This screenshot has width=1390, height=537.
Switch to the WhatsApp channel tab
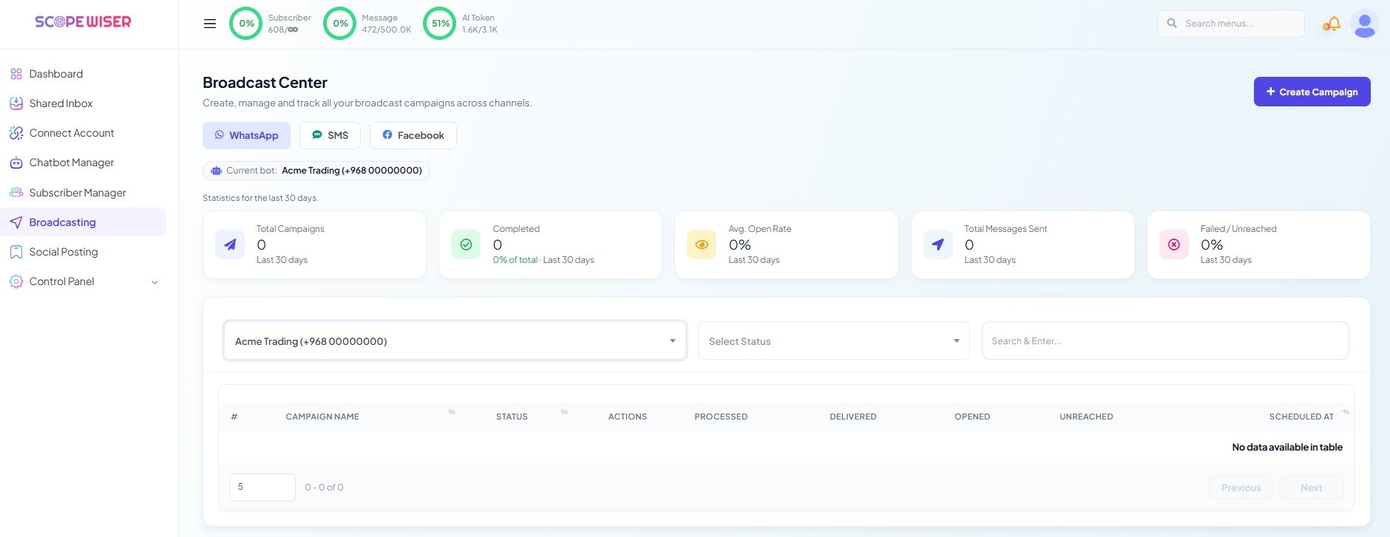246,135
